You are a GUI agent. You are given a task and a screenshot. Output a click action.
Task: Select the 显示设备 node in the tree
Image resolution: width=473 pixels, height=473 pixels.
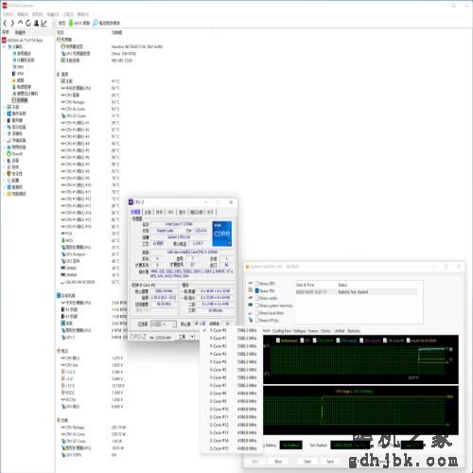[x=16, y=127]
